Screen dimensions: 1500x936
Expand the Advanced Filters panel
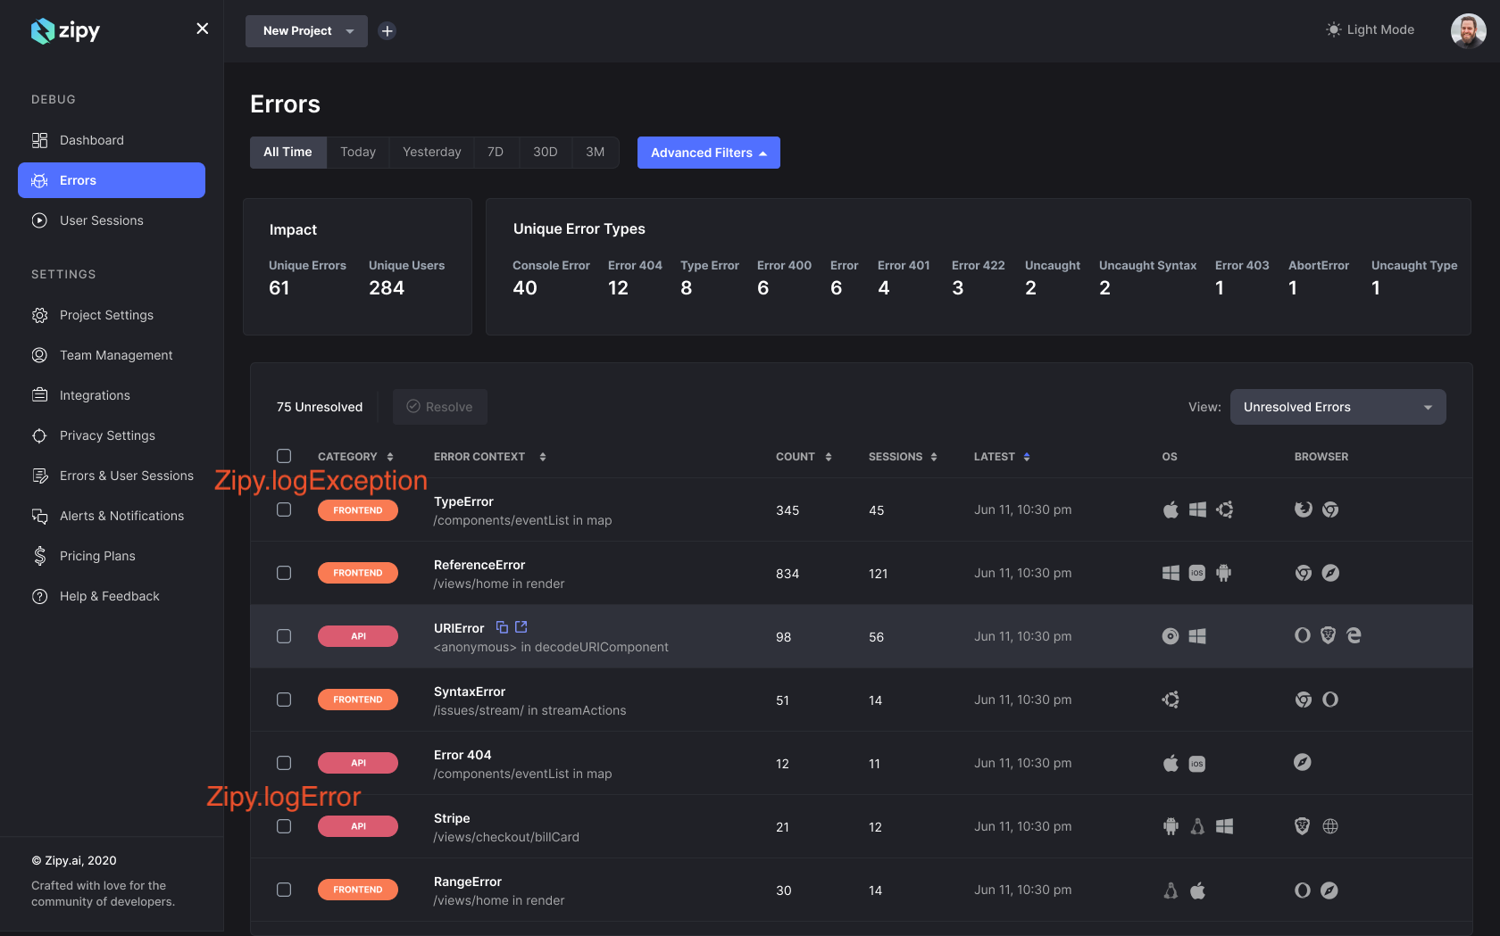pos(708,153)
